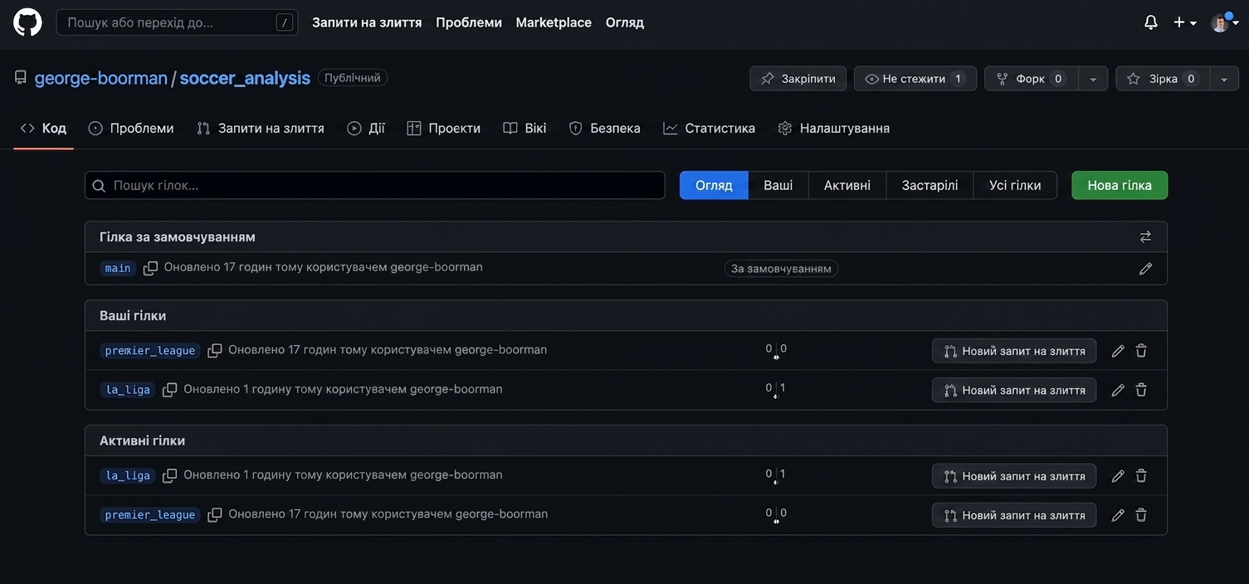Star the repository with Зірка
The image size is (1249, 584).
coord(1163,79)
